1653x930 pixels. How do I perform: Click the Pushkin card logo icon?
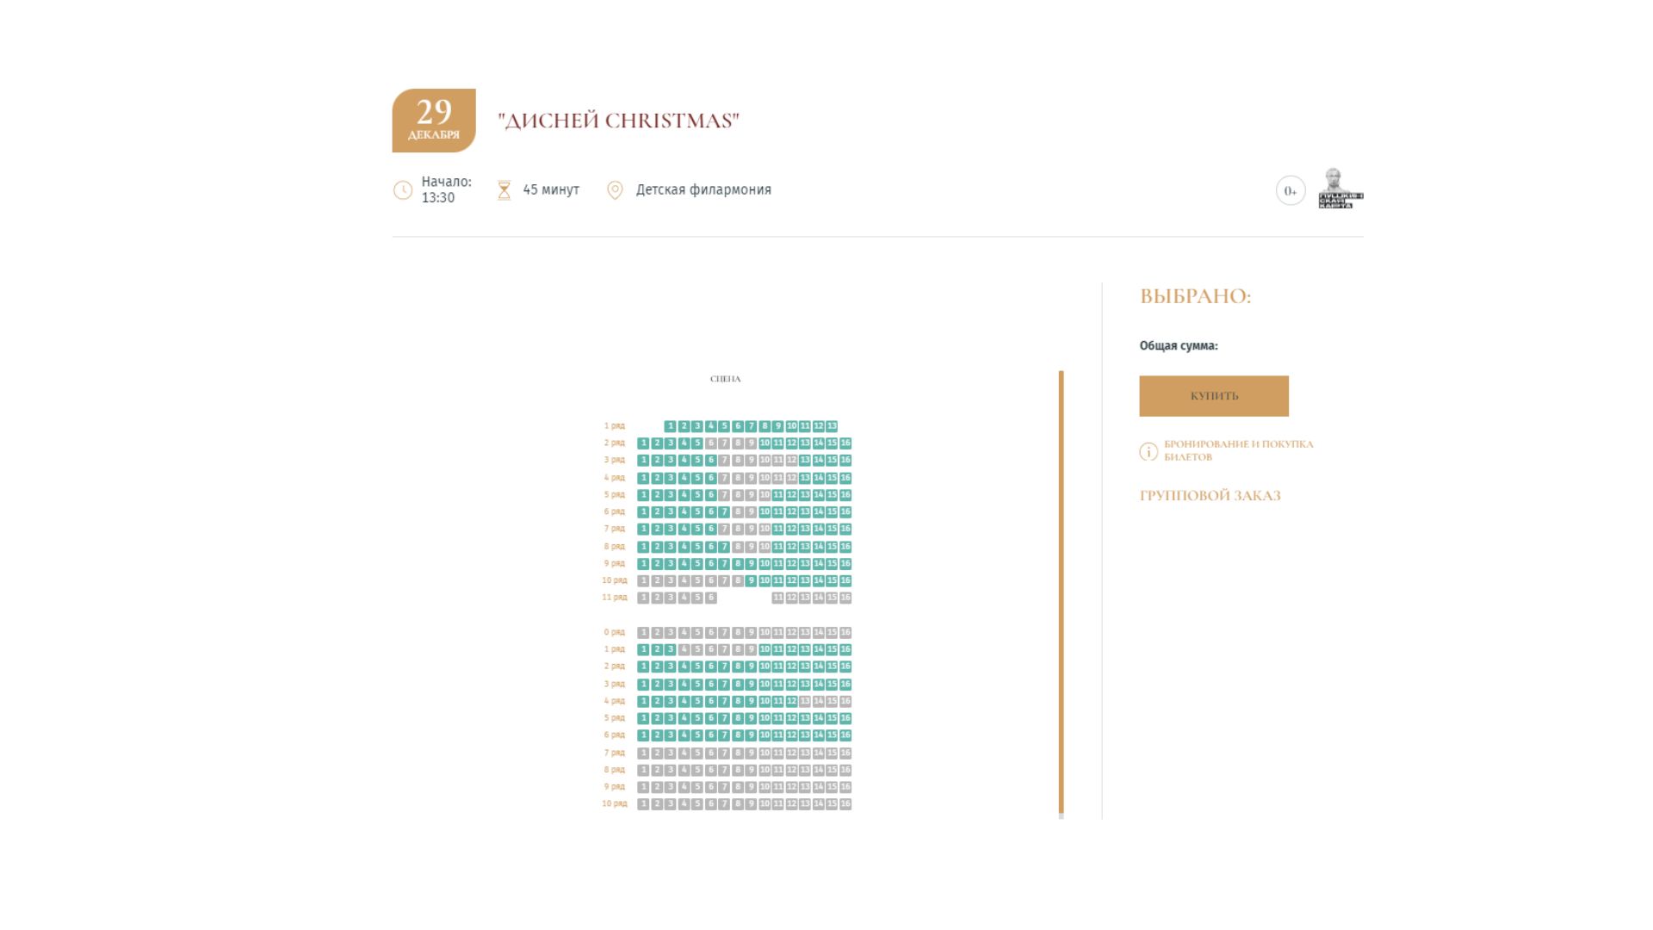click(1339, 189)
